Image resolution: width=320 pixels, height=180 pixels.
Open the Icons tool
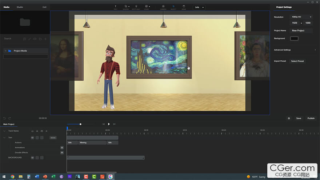pos(146,7)
